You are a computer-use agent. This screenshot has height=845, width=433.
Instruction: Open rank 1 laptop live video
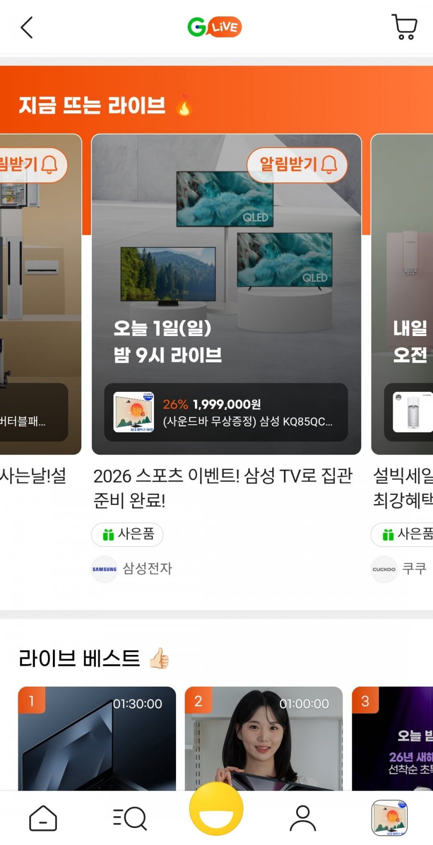(x=97, y=739)
